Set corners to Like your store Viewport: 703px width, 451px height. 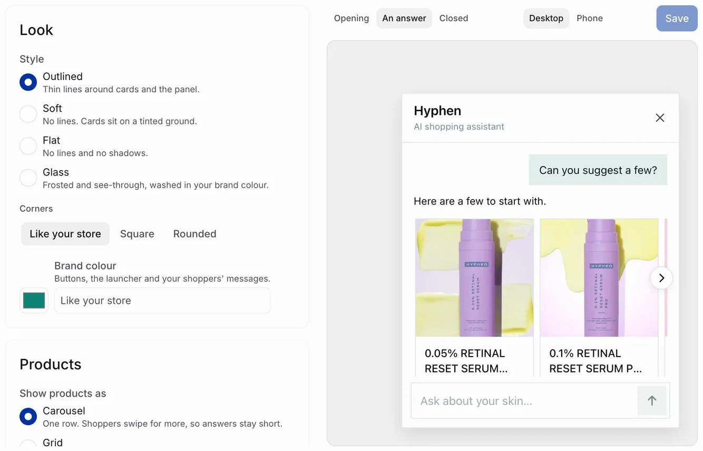(65, 234)
